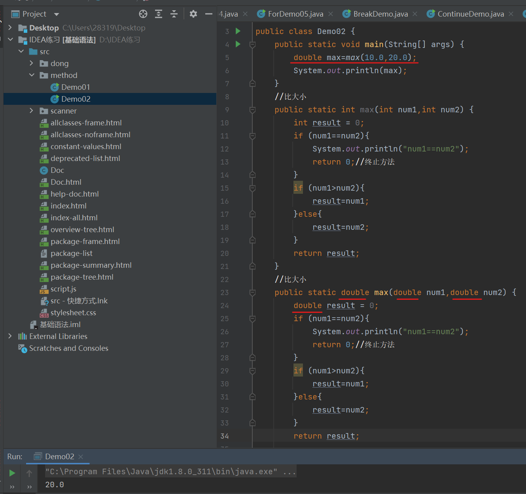The width and height of the screenshot is (526, 494).
Task: Click the locate/select opened file target icon
Action: [143, 14]
